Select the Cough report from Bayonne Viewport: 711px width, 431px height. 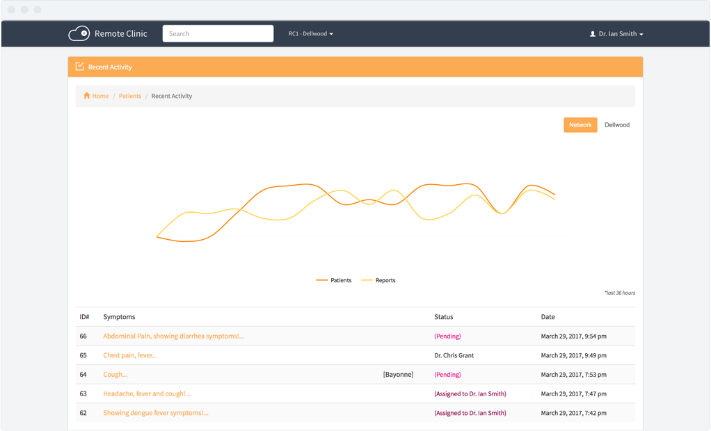coord(115,375)
